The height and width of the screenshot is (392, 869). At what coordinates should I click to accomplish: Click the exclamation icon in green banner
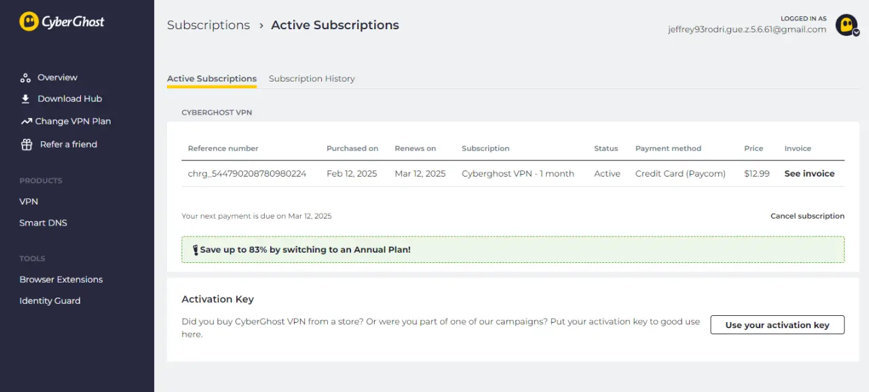tap(196, 250)
